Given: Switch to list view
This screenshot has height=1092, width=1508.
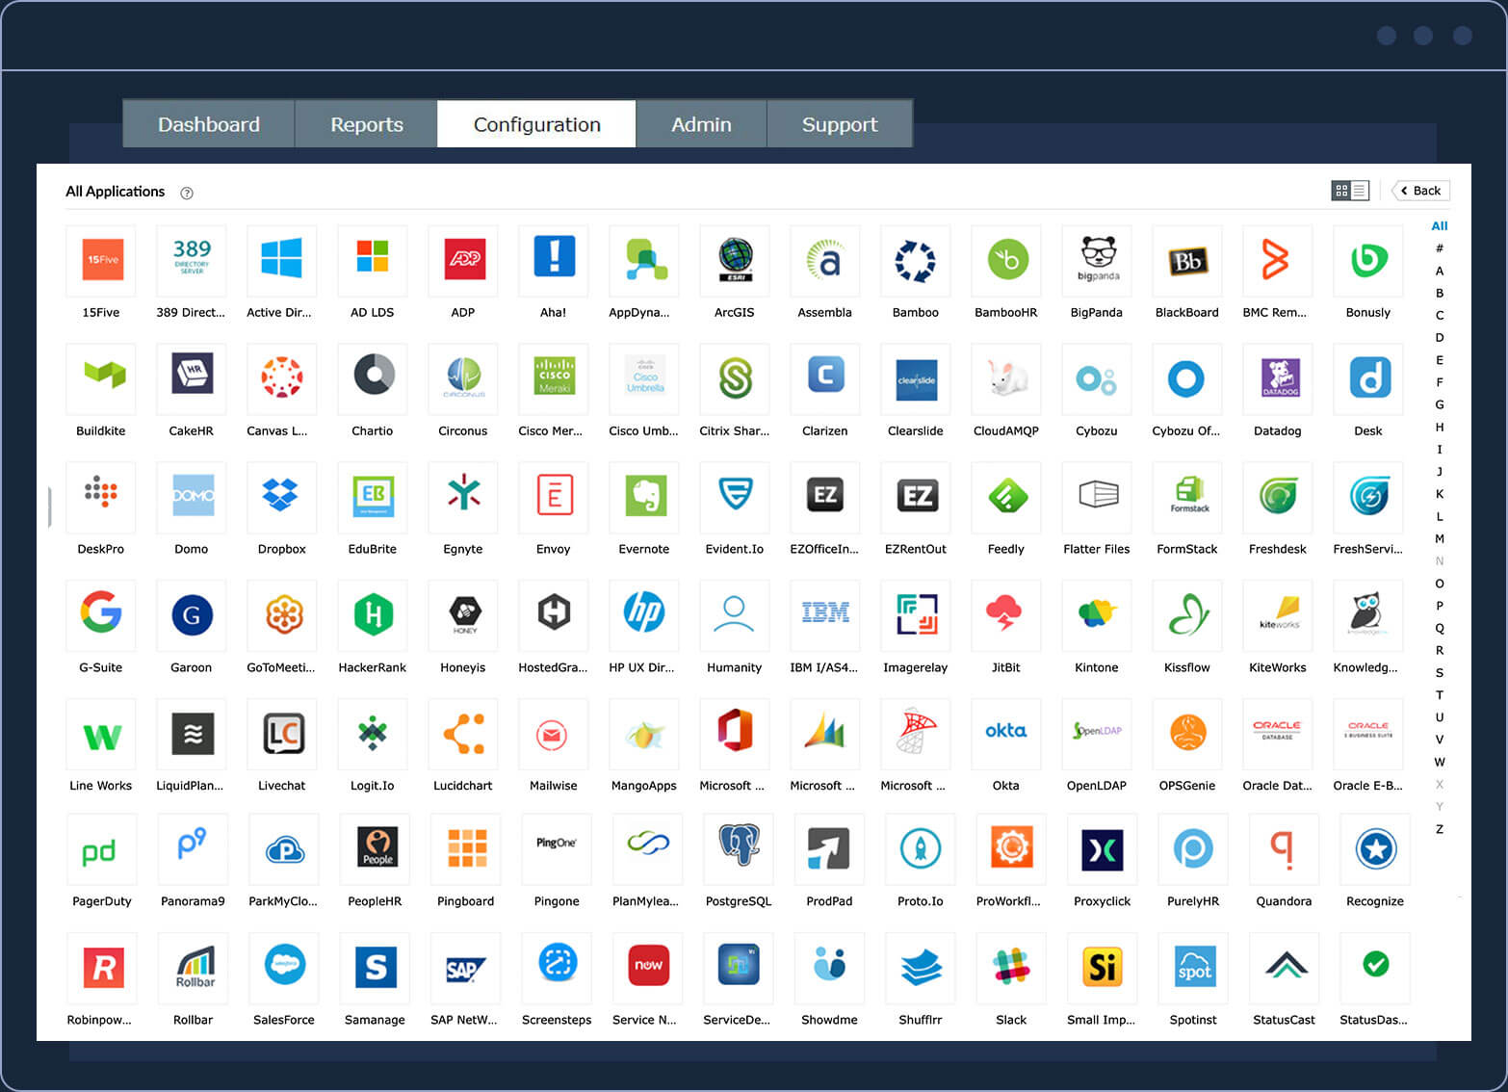Looking at the screenshot, I should click(1359, 190).
